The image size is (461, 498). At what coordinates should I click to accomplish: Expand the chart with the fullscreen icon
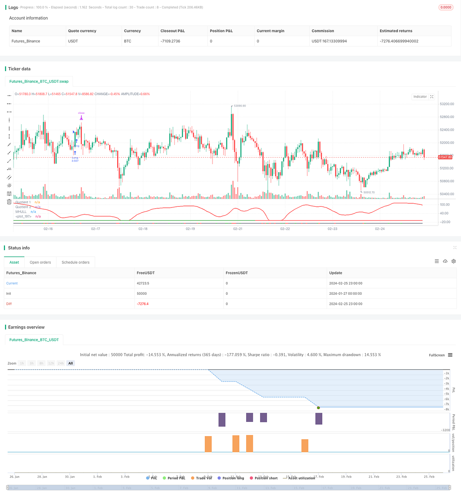point(432,96)
